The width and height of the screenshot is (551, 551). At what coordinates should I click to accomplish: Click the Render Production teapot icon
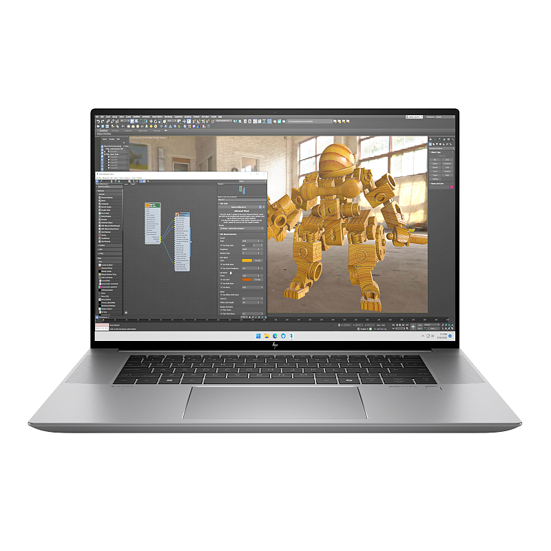(284, 122)
